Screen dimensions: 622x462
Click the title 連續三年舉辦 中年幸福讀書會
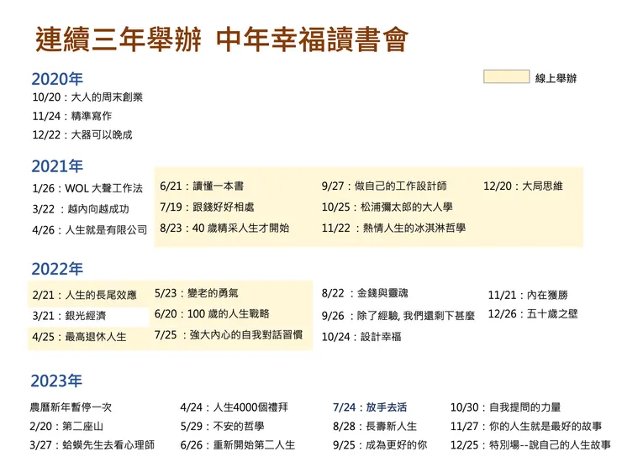222,39
